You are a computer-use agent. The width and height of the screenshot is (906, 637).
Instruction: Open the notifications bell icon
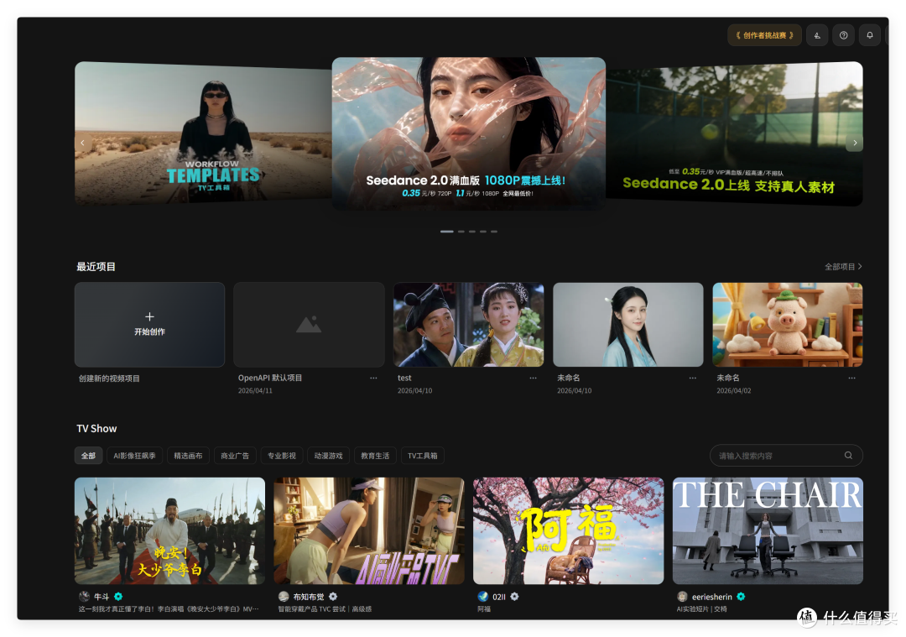870,35
